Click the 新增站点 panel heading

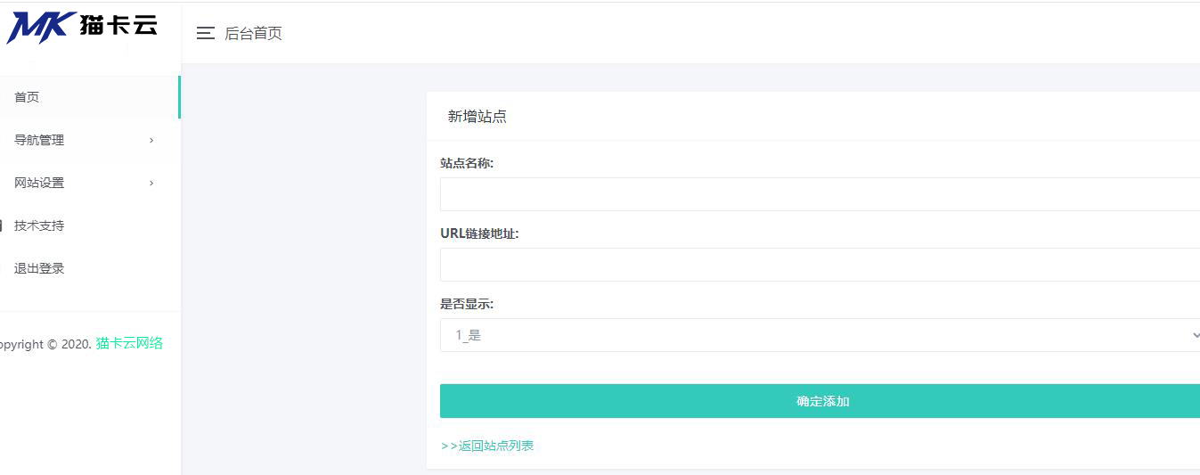coord(478,117)
